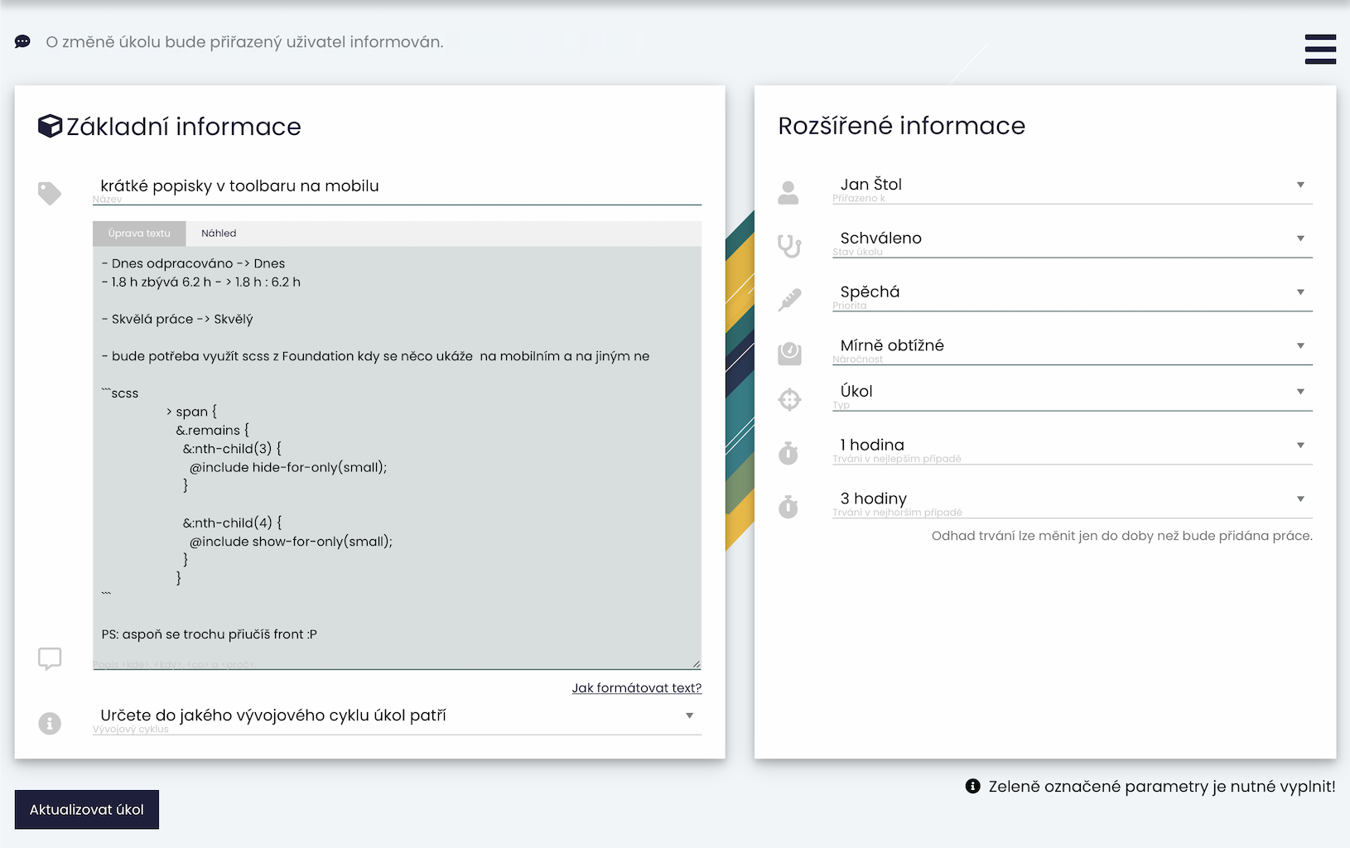Screen dimensions: 1350x848
Task: Click the cube icon beside Základní informace
Action: click(51, 126)
